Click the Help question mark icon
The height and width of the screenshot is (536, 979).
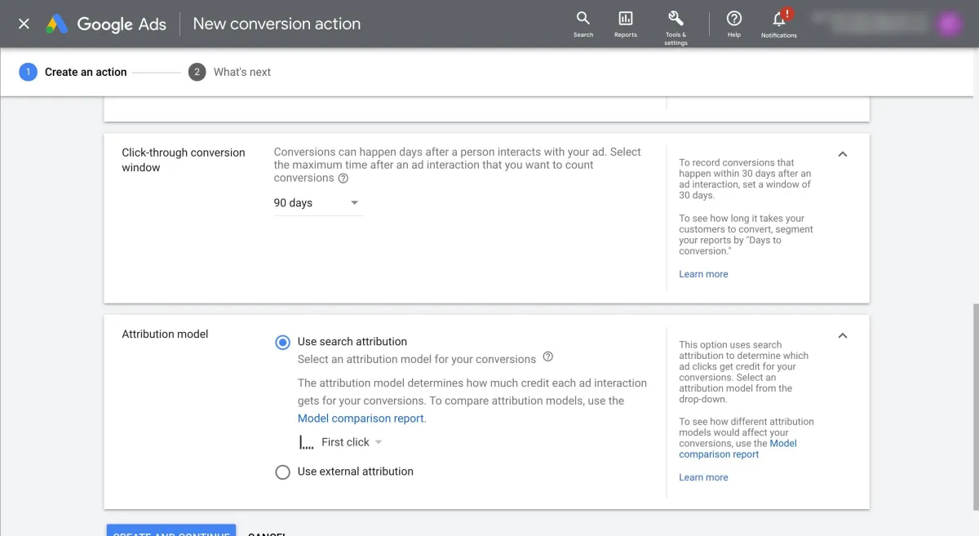click(x=733, y=19)
